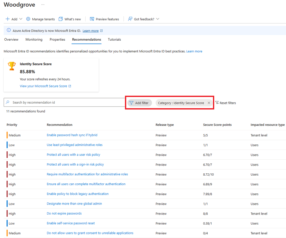Open Protect all users with a user risk policy
The width and height of the screenshot is (286, 238).
(73, 155)
